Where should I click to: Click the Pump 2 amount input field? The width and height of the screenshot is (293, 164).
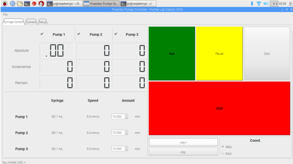click(118, 133)
